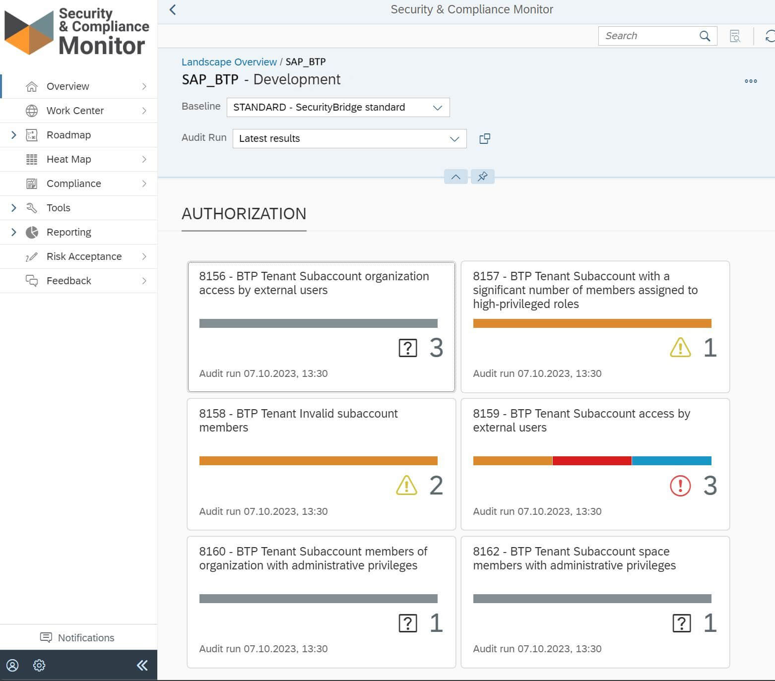Screen dimensions: 775x681
Task: Pin the header area with the pin toggle
Action: (482, 176)
